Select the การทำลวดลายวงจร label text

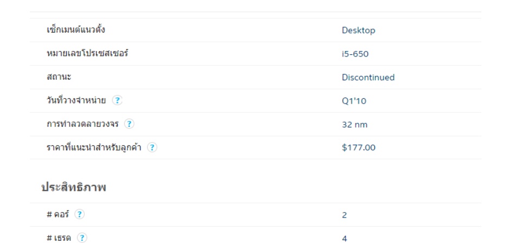pos(82,124)
